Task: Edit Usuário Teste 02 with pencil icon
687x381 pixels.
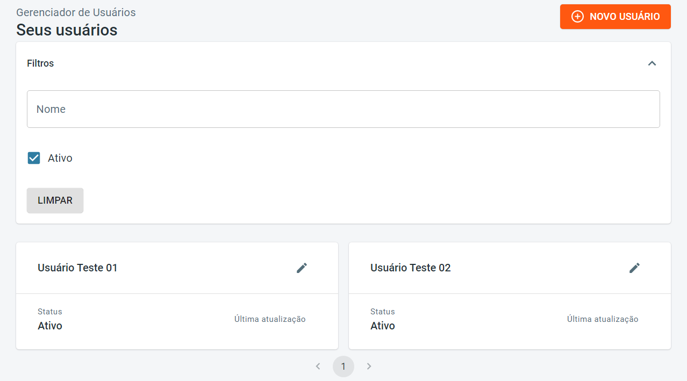Action: click(634, 268)
